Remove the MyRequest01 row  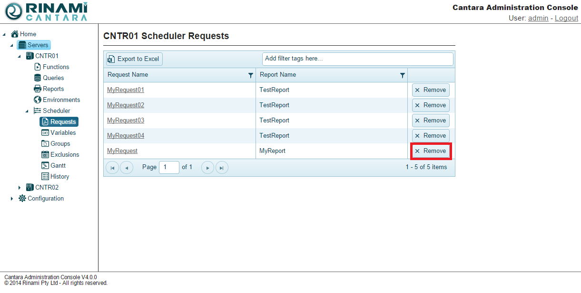pyautogui.click(x=431, y=90)
